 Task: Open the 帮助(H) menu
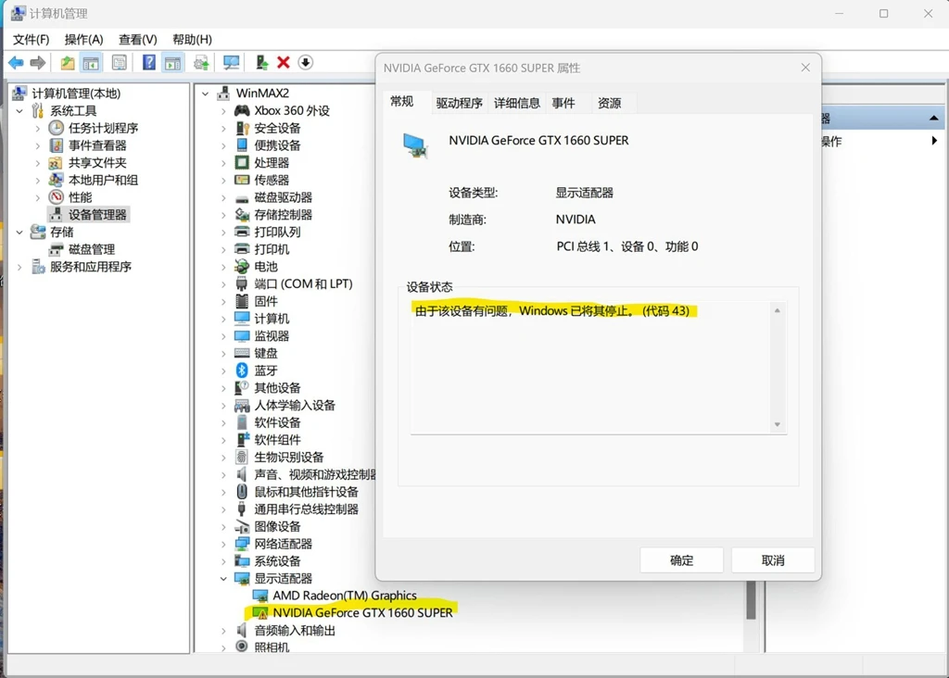click(192, 39)
